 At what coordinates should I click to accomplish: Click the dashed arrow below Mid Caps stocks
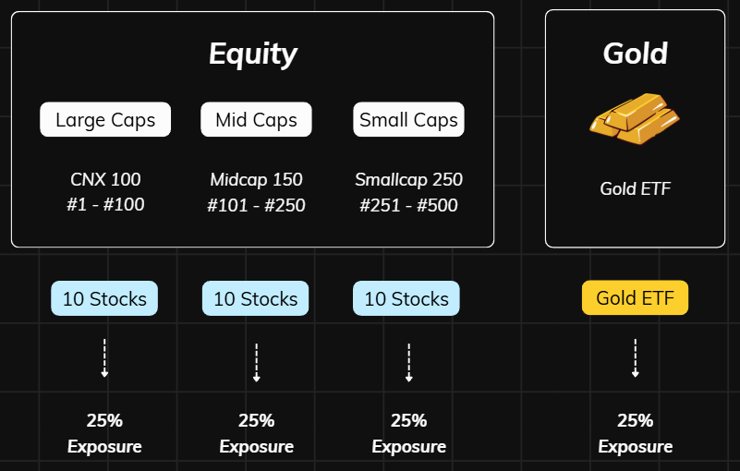256,362
